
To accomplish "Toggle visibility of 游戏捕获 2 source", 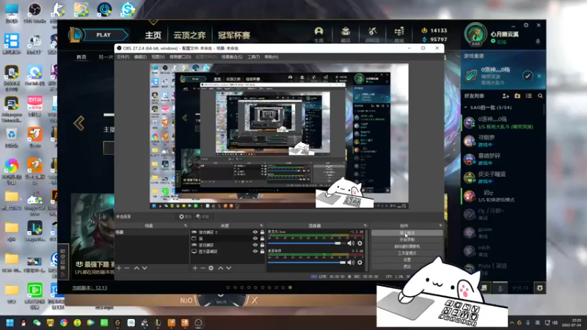I will pyautogui.click(x=255, y=232).
